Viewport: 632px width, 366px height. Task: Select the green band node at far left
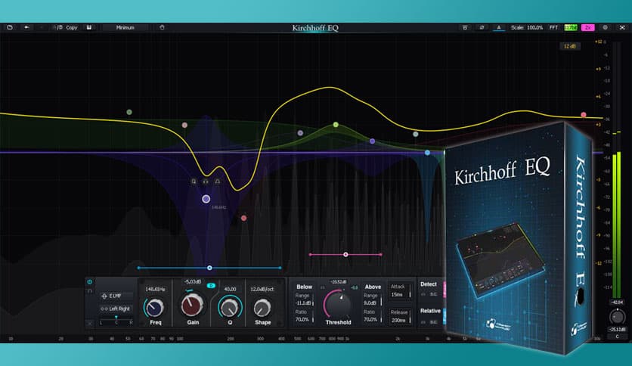click(129, 112)
